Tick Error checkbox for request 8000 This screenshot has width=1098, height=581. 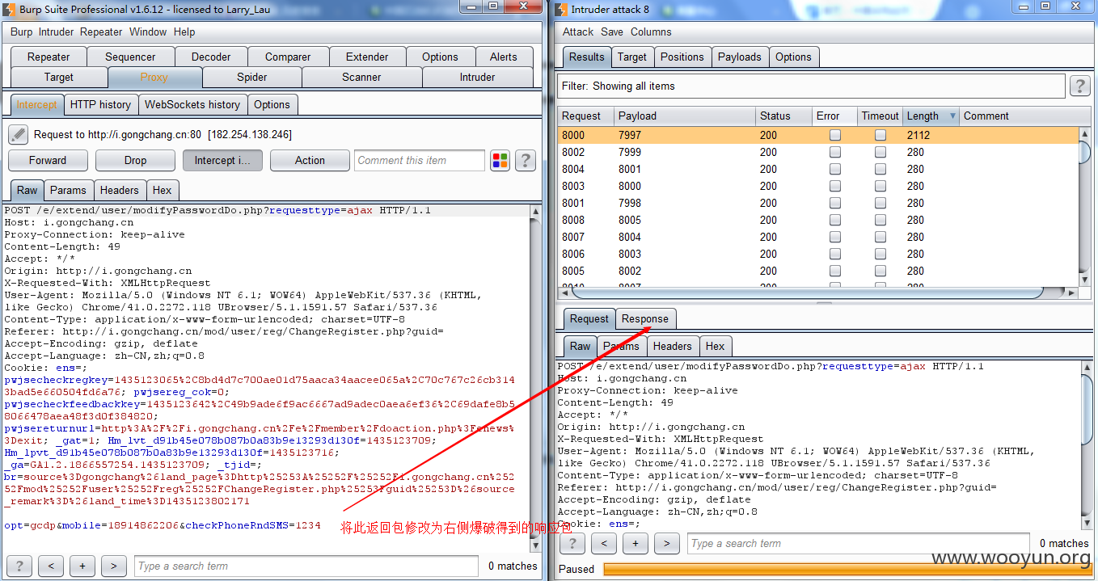(x=834, y=136)
